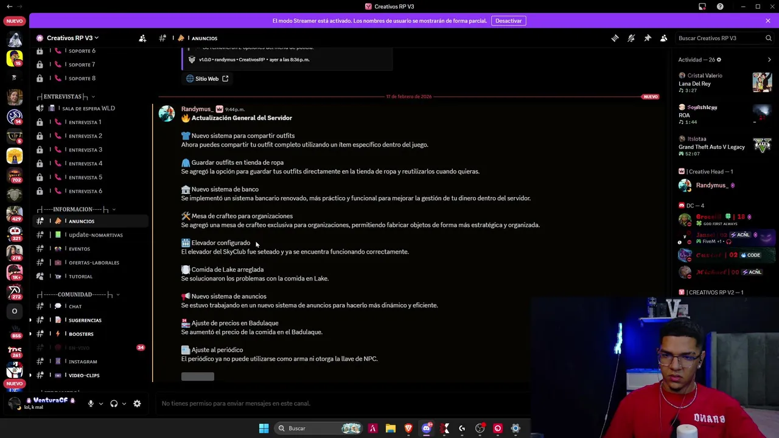Select CHAT channel
The image size is (779, 438).
91,307
